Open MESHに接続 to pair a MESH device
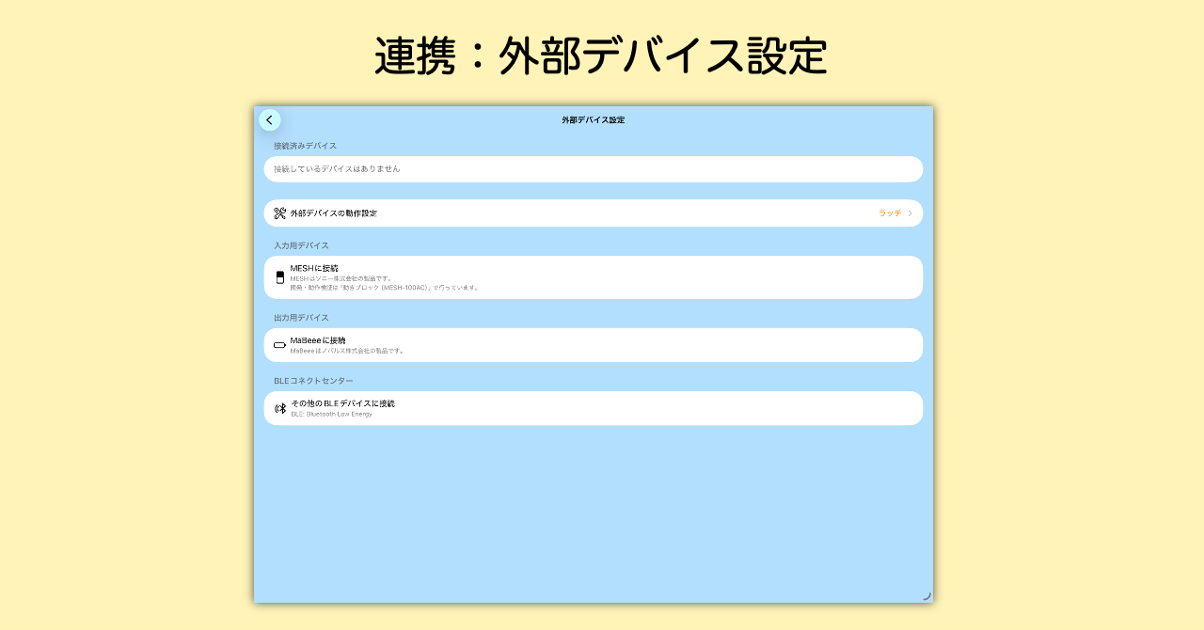 click(x=593, y=276)
